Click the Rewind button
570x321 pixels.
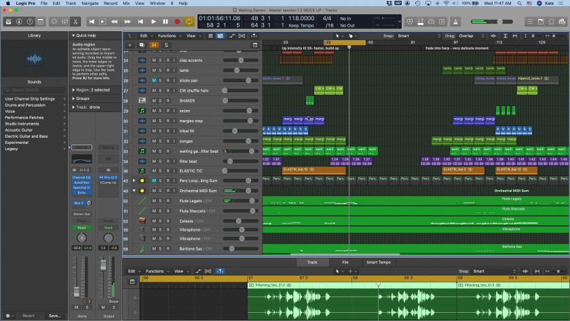point(114,22)
